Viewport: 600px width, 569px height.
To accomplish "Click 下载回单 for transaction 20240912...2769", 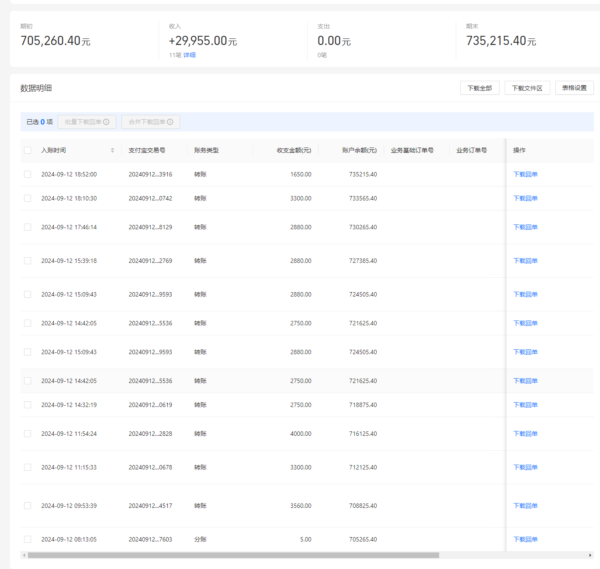I will [x=525, y=261].
